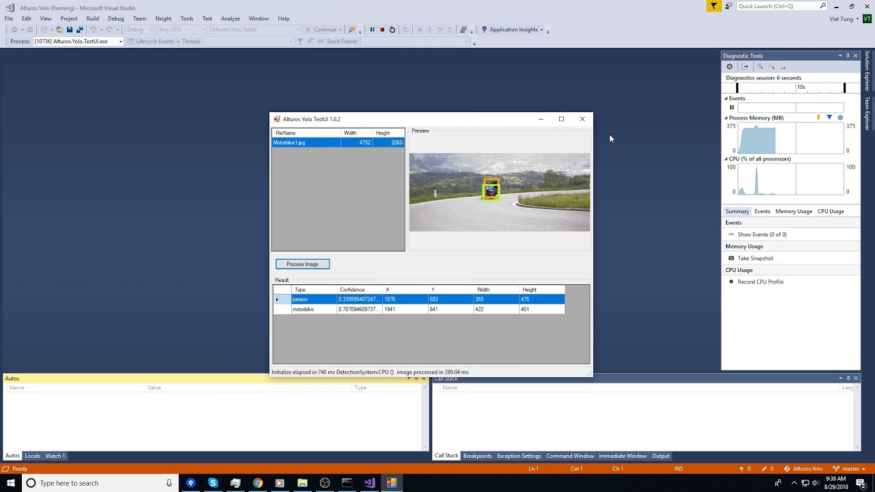Click the Process Image button
875x492 pixels.
pyautogui.click(x=302, y=264)
